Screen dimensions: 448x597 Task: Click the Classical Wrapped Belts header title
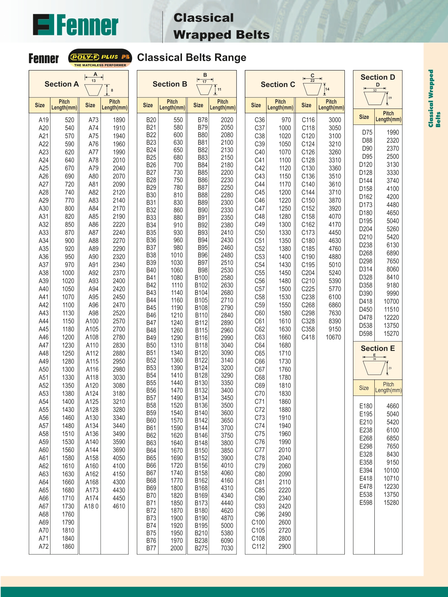coord(221,26)
